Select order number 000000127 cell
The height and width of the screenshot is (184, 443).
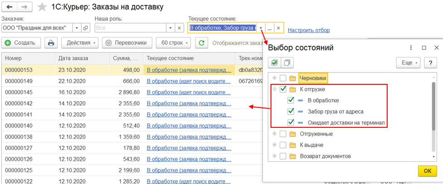[28, 148]
